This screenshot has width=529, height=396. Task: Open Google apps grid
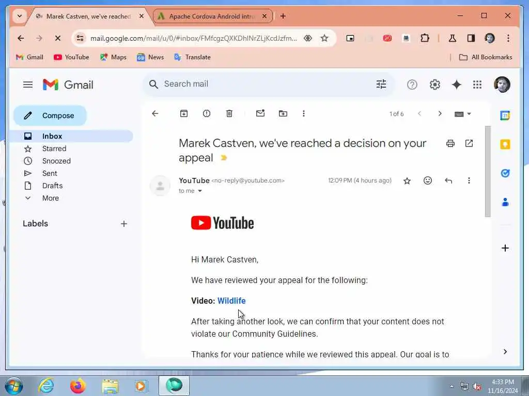click(x=477, y=85)
